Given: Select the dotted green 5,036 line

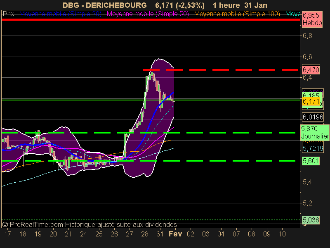Looking at the screenshot, I should click(x=151, y=220).
